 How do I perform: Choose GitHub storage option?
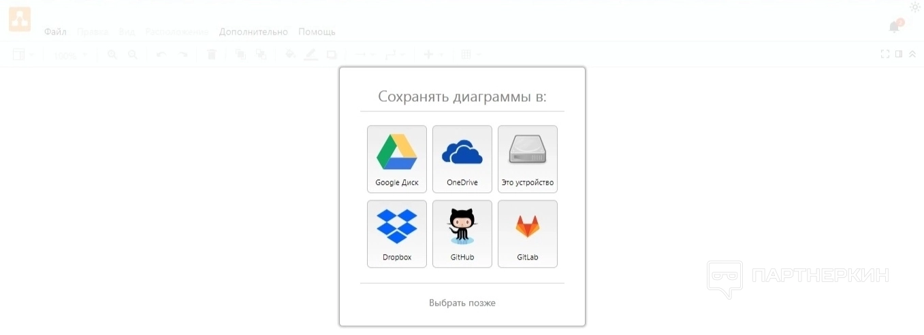462,234
